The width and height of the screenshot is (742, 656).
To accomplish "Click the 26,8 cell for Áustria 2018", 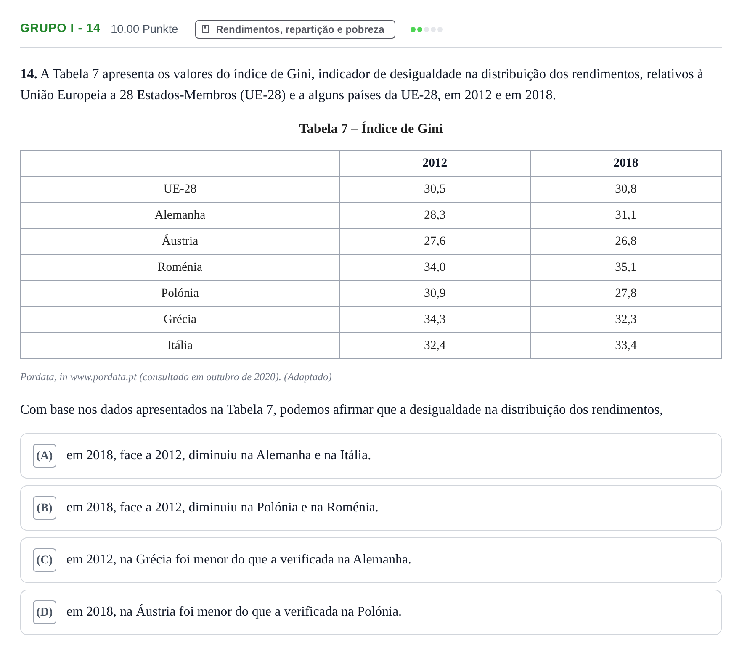I will click(625, 241).
